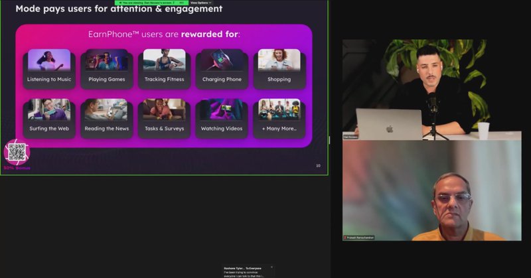The image size is (531, 278).
Task: Click the green screen-sharing notification banner
Action: coord(151,3)
